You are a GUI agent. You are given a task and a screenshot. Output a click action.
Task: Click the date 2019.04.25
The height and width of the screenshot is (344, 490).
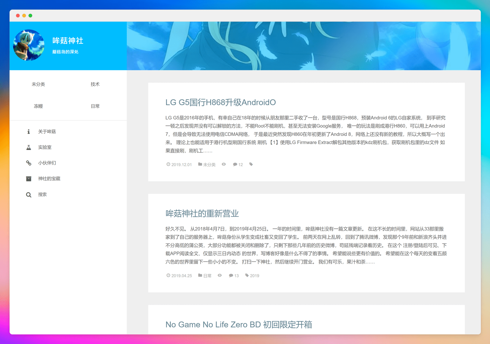182,276
